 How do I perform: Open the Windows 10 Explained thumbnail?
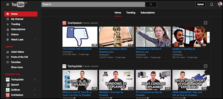[116, 80]
